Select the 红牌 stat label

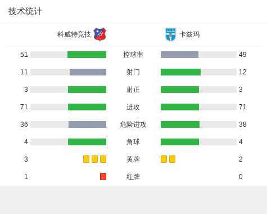point(133,177)
